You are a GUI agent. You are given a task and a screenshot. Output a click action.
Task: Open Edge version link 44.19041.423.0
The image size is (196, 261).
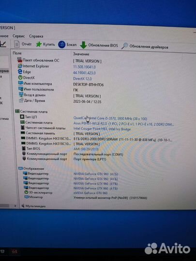coord(84,72)
